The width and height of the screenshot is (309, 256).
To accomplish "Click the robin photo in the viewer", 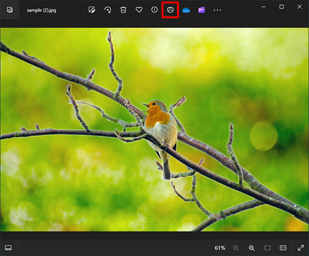I will [154, 130].
